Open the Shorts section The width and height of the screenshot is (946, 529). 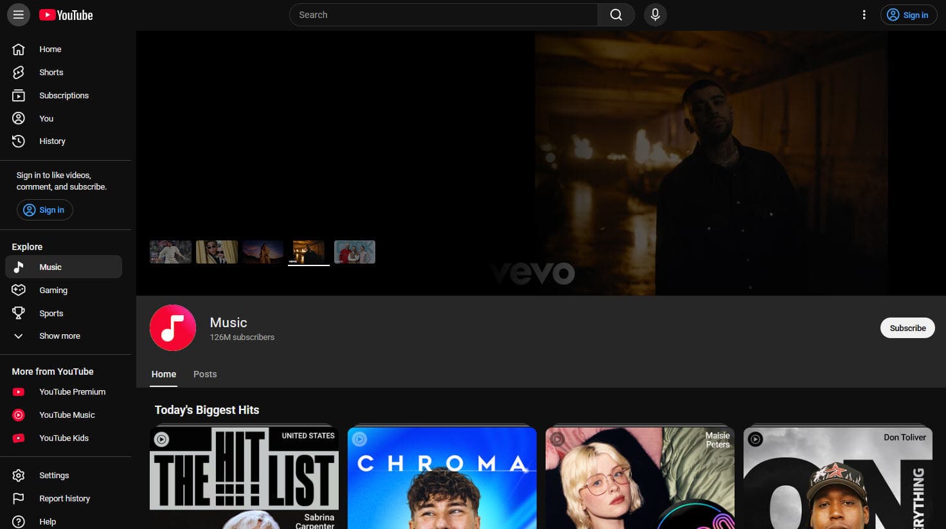(51, 72)
